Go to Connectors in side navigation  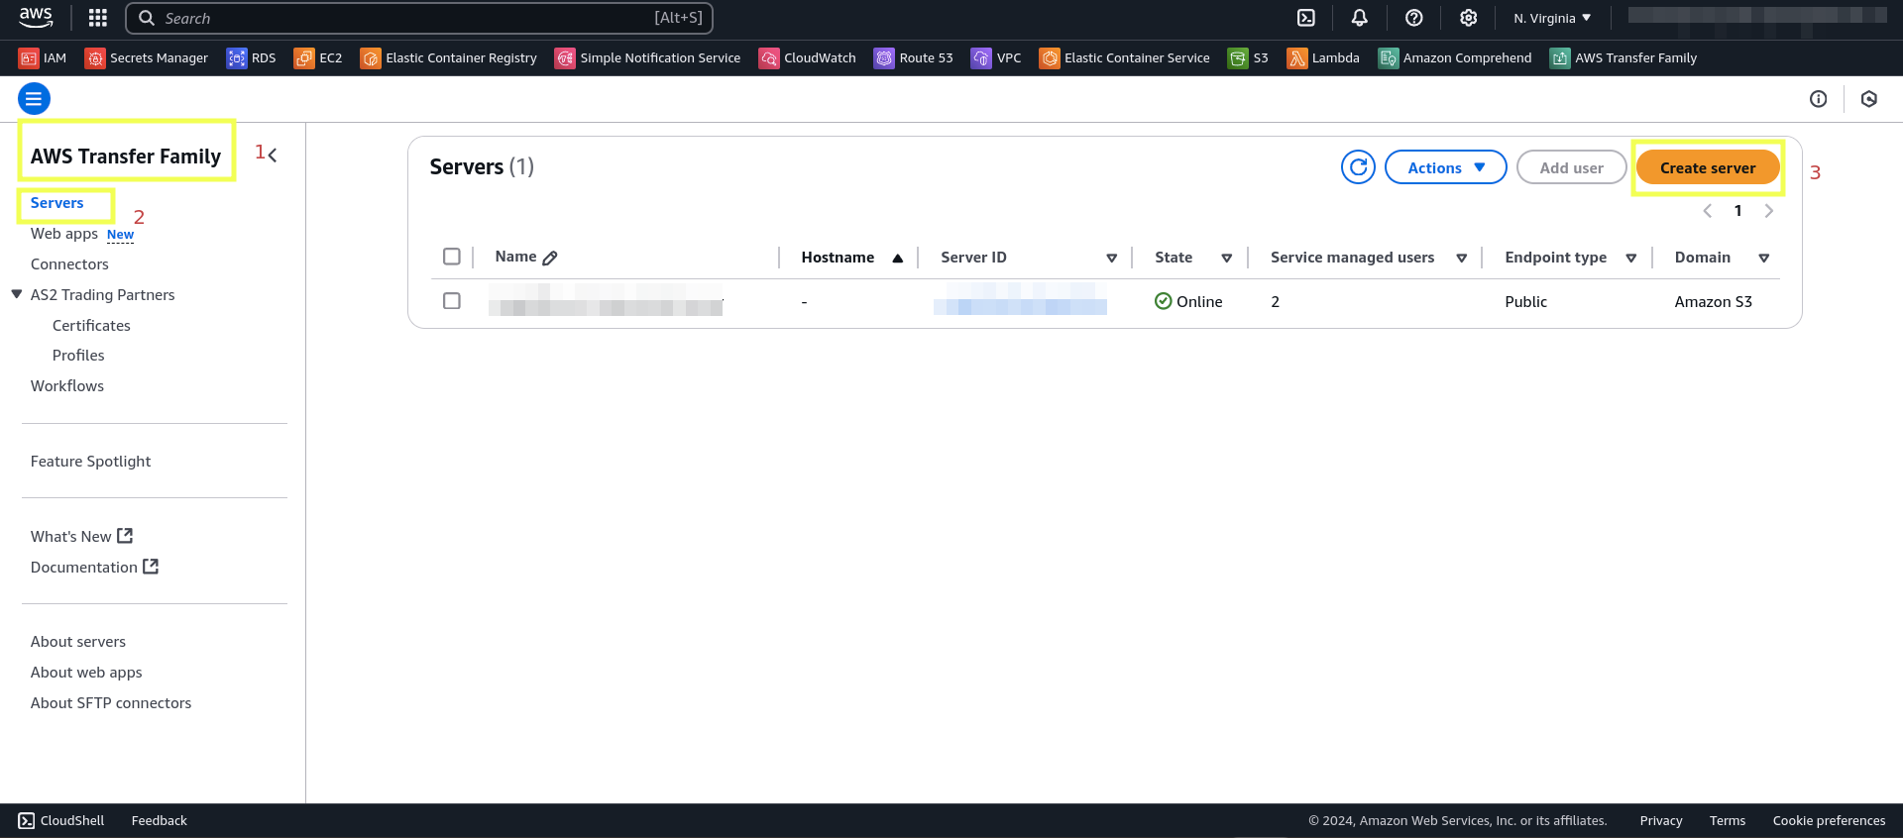click(x=69, y=264)
